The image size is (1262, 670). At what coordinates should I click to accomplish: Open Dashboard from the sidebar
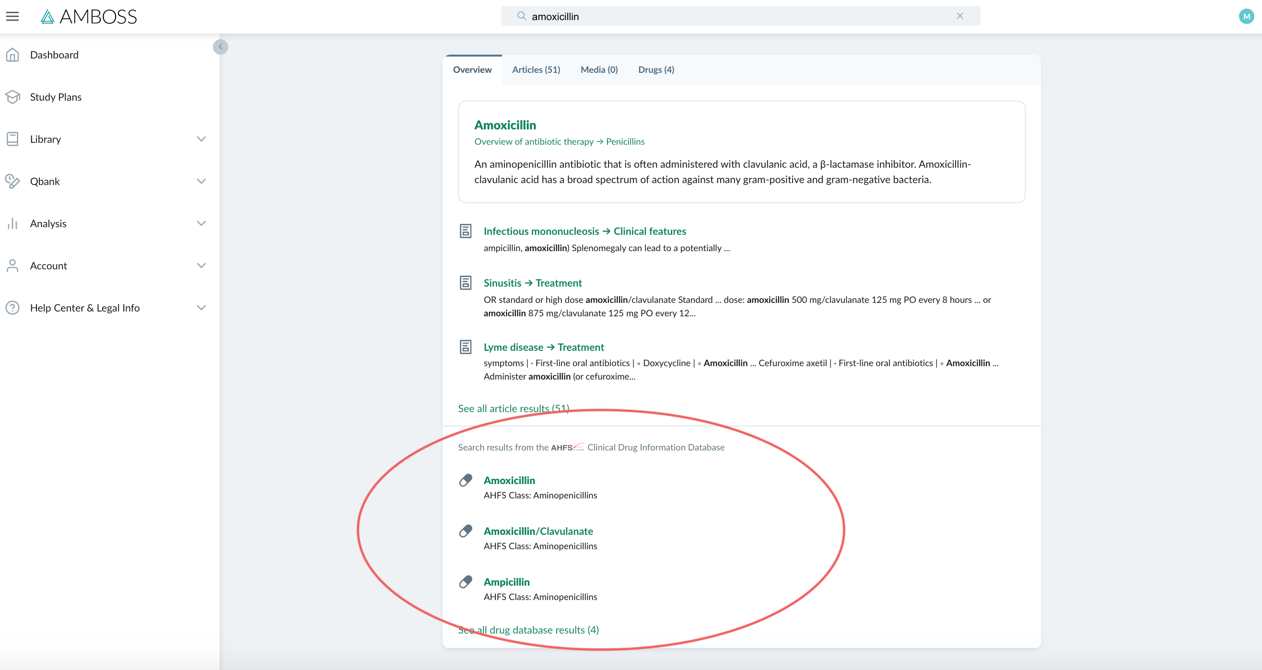pyautogui.click(x=54, y=55)
